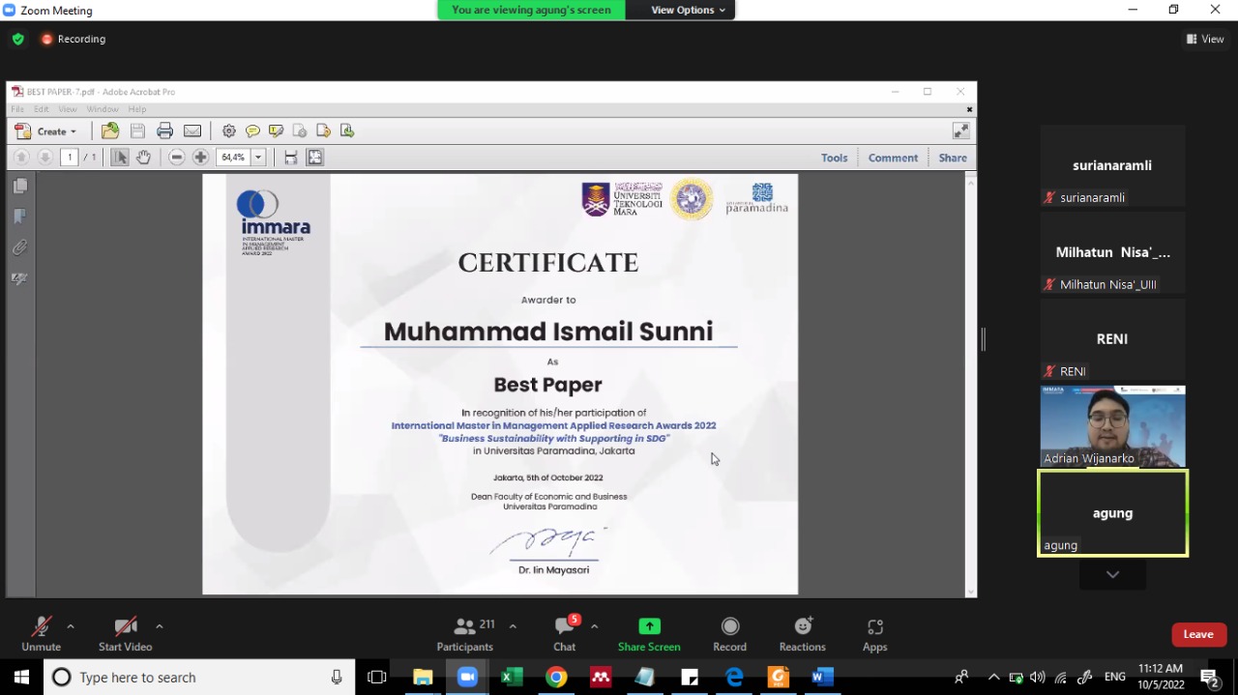Open the Bookmarks panel
This screenshot has width=1238, height=695.
click(19, 216)
